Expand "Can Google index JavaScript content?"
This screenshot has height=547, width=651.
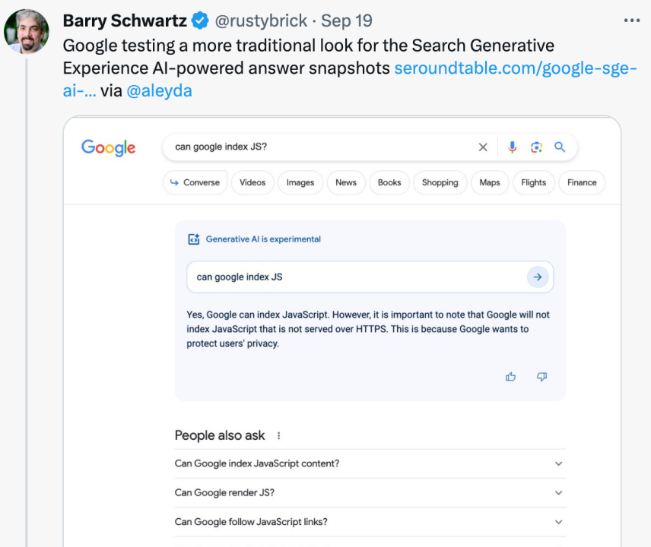click(x=558, y=463)
